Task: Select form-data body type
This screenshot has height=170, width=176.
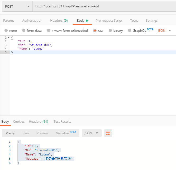Action: pos(32,30)
